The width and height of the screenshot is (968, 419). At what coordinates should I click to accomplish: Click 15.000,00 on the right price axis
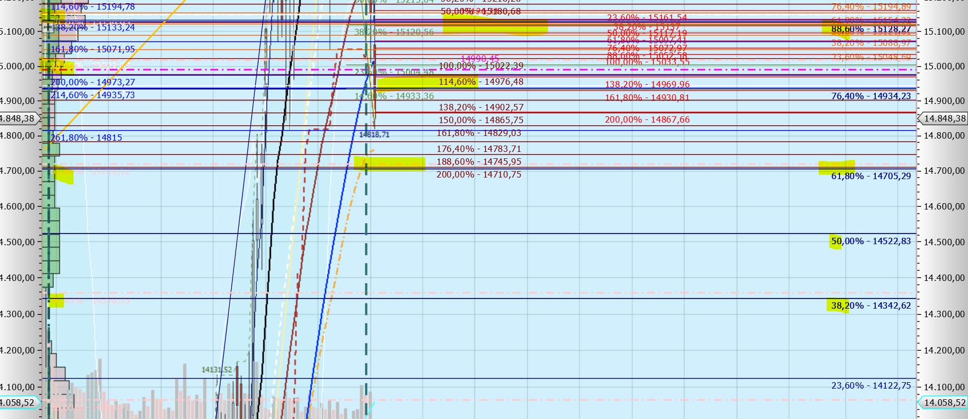tap(944, 66)
